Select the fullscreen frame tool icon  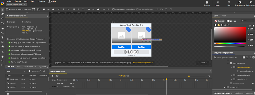click(3, 65)
